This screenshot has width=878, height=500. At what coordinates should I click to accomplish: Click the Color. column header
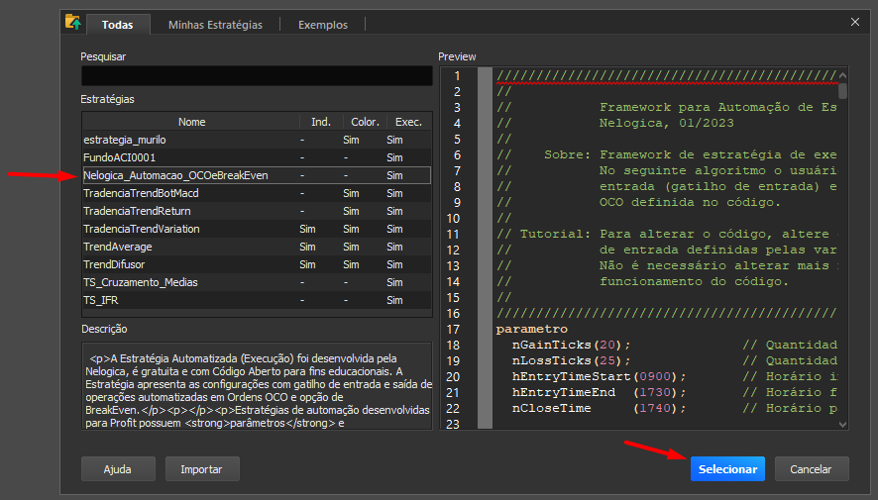click(x=365, y=122)
